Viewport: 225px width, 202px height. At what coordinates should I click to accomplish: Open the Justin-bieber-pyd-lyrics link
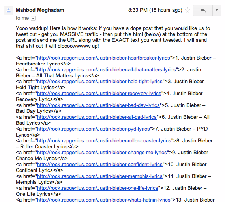(94, 129)
